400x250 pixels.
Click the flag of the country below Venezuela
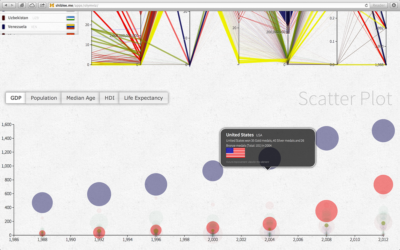tap(70, 35)
